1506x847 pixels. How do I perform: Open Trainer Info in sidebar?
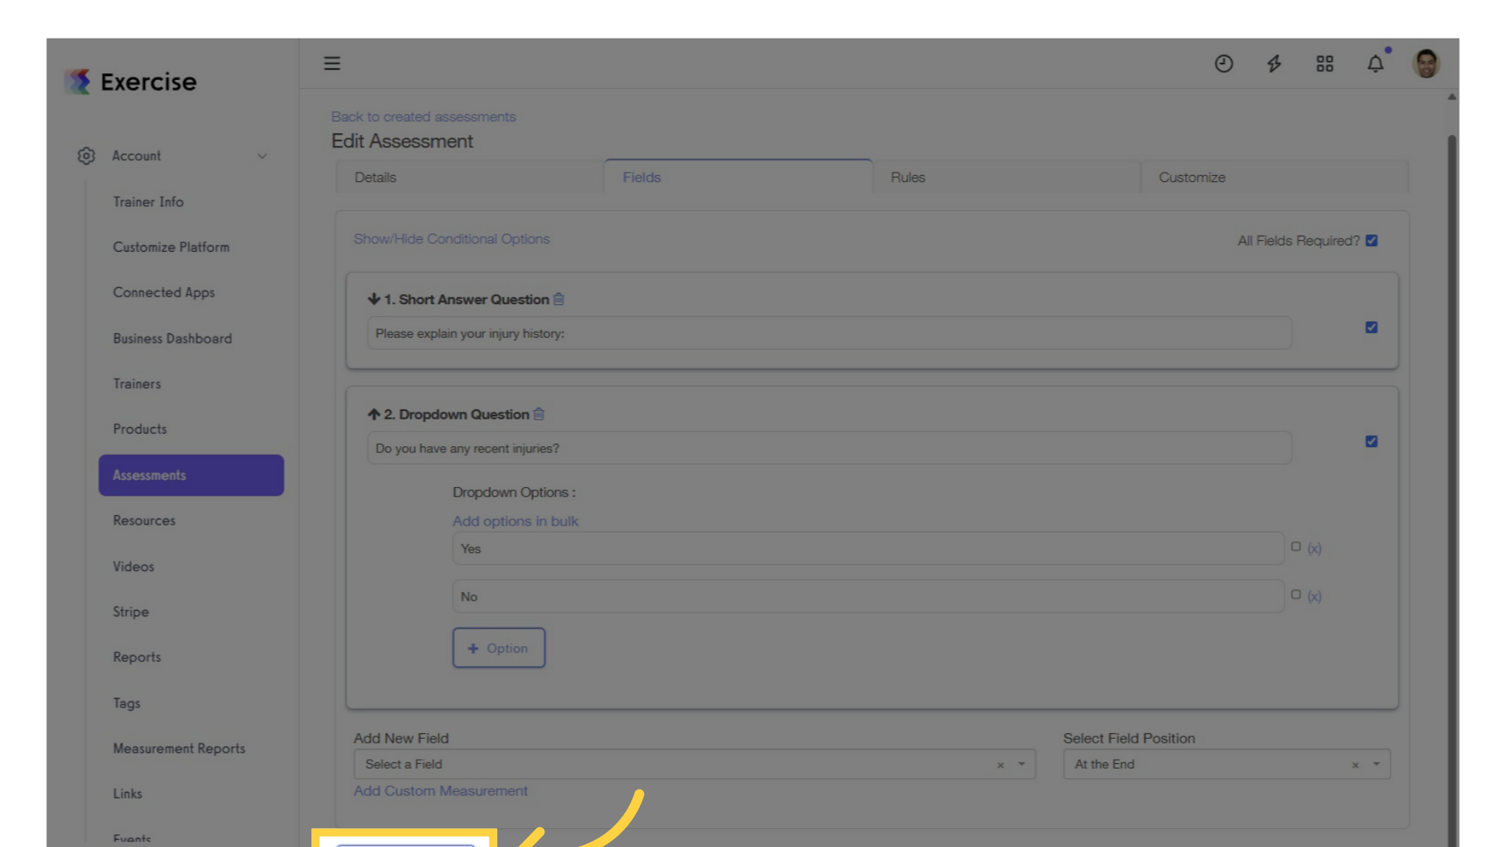pyautogui.click(x=148, y=202)
